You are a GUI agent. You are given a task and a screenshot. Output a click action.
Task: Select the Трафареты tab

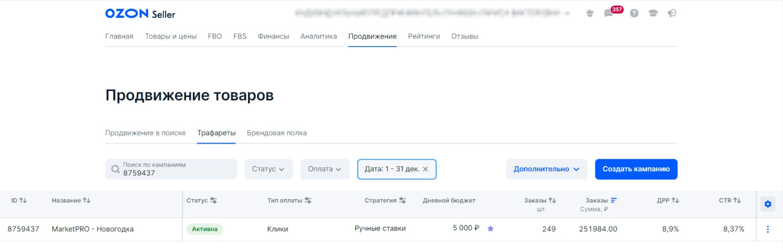tap(216, 133)
